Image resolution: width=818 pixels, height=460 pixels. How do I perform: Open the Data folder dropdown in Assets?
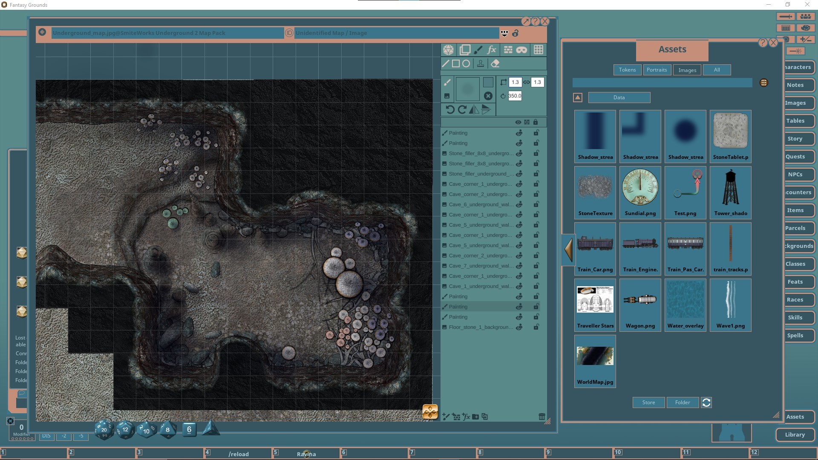619,98
